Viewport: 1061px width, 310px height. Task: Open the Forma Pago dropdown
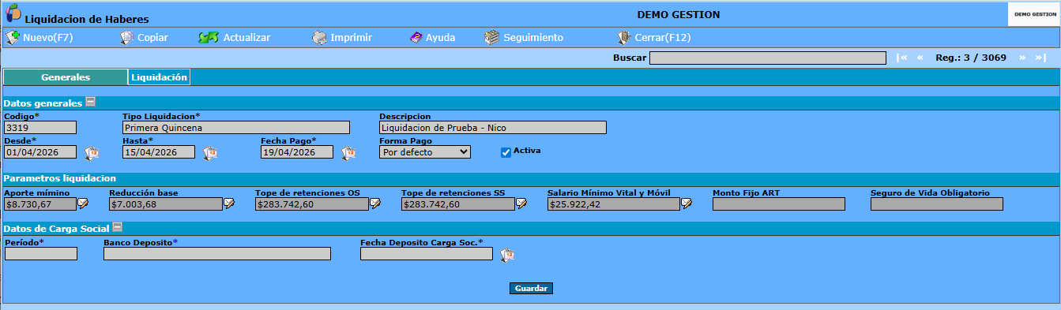tap(425, 152)
